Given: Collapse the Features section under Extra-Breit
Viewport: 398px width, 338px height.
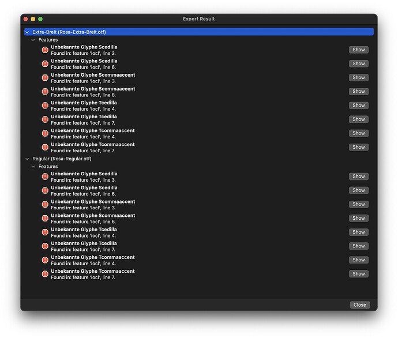Looking at the screenshot, I should click(x=33, y=40).
